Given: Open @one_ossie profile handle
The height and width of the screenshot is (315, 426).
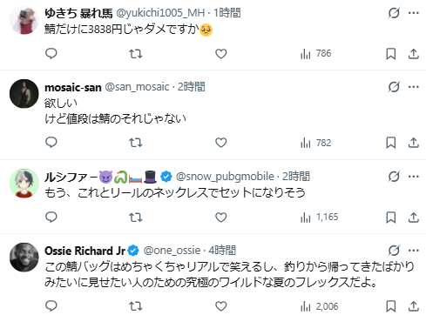Looking at the screenshot, I should [x=172, y=251].
